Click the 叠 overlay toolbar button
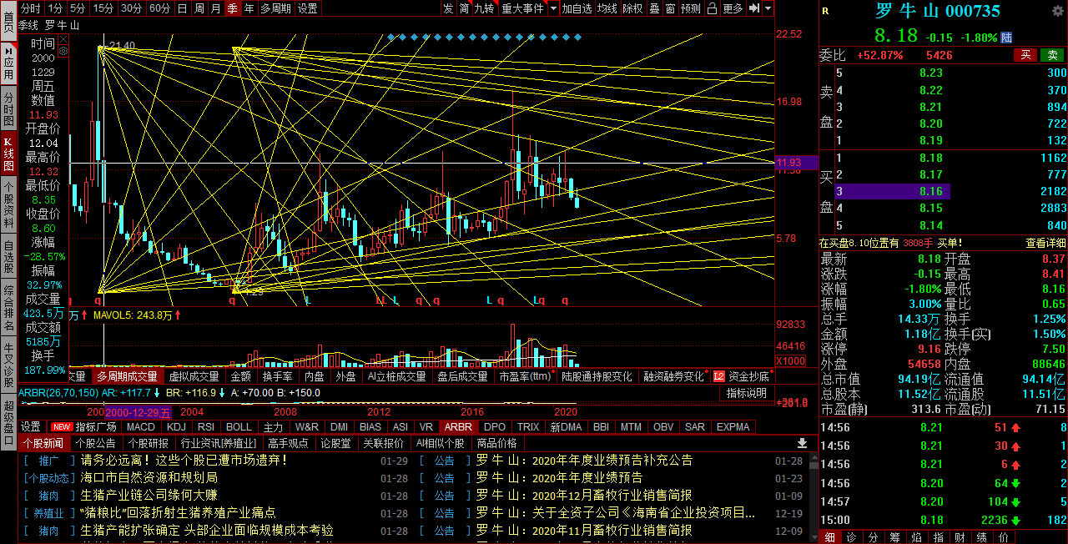Image resolution: width=1068 pixels, height=544 pixels. click(654, 8)
